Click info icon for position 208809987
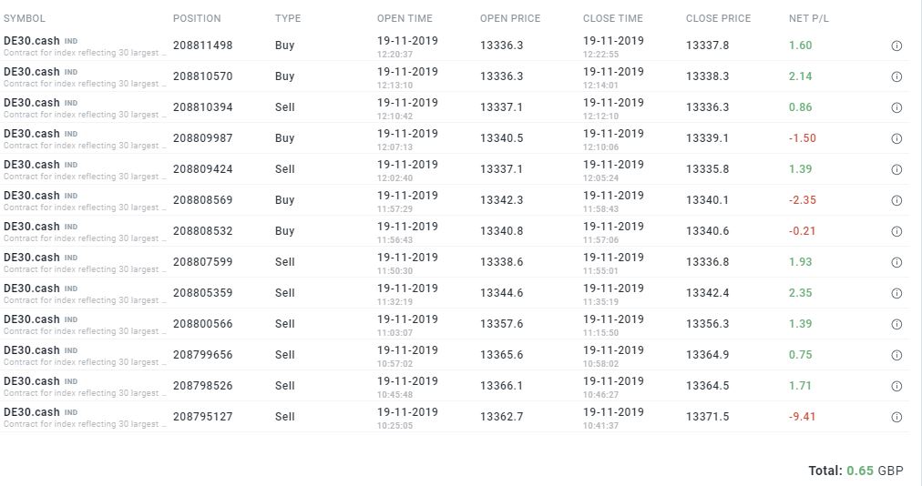The height and width of the screenshot is (486, 922). (x=896, y=138)
